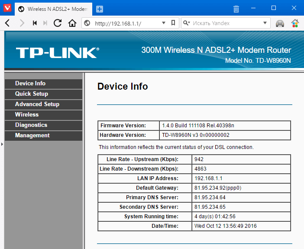Click the downstream line rate value 4863
Viewport: 304px width, 249px height.
coord(201,169)
